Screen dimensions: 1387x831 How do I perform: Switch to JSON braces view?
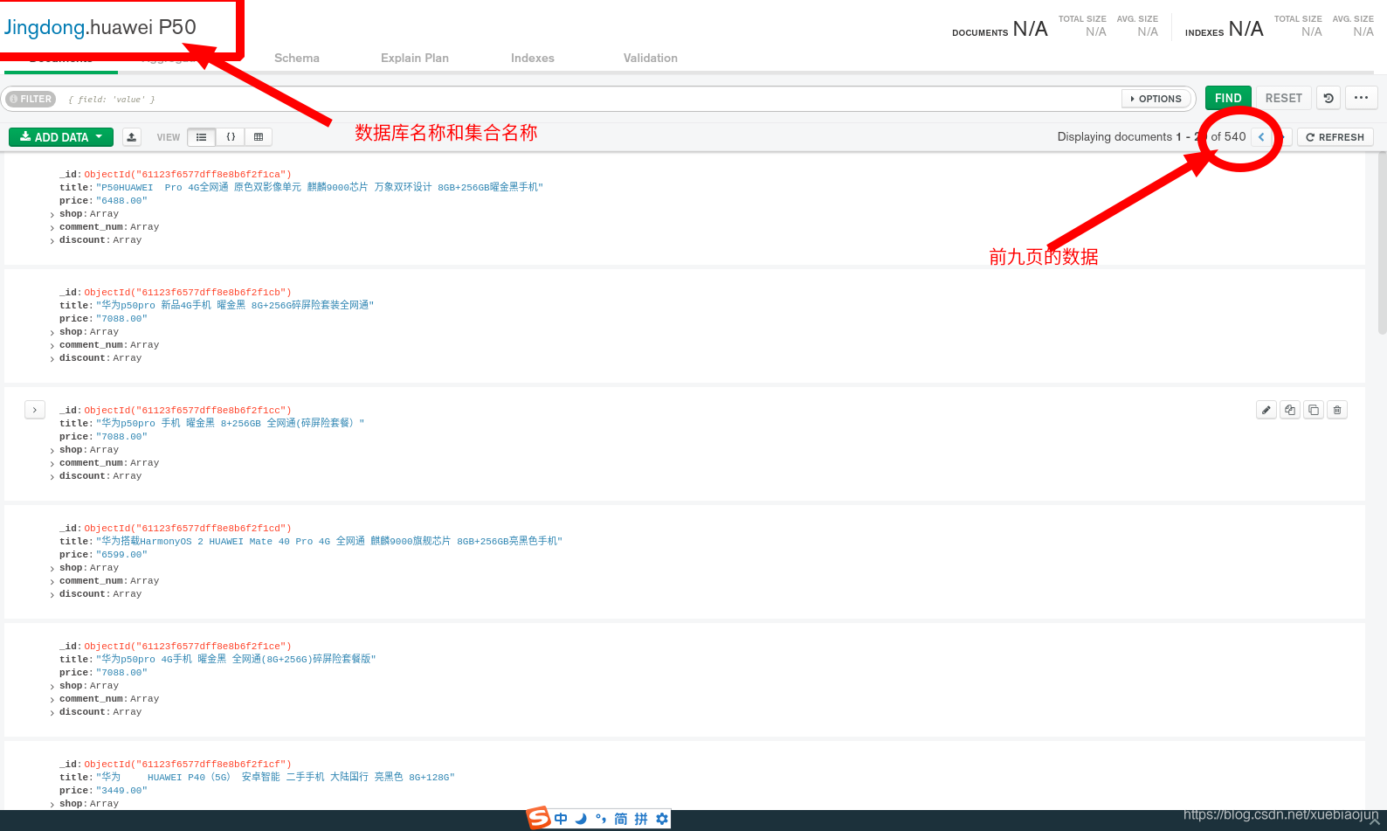point(231,137)
